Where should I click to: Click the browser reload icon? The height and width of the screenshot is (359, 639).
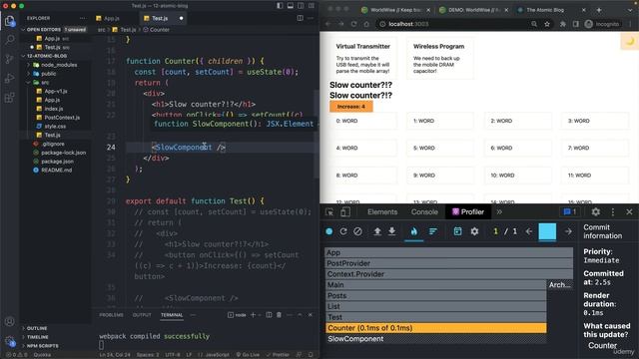click(x=353, y=24)
